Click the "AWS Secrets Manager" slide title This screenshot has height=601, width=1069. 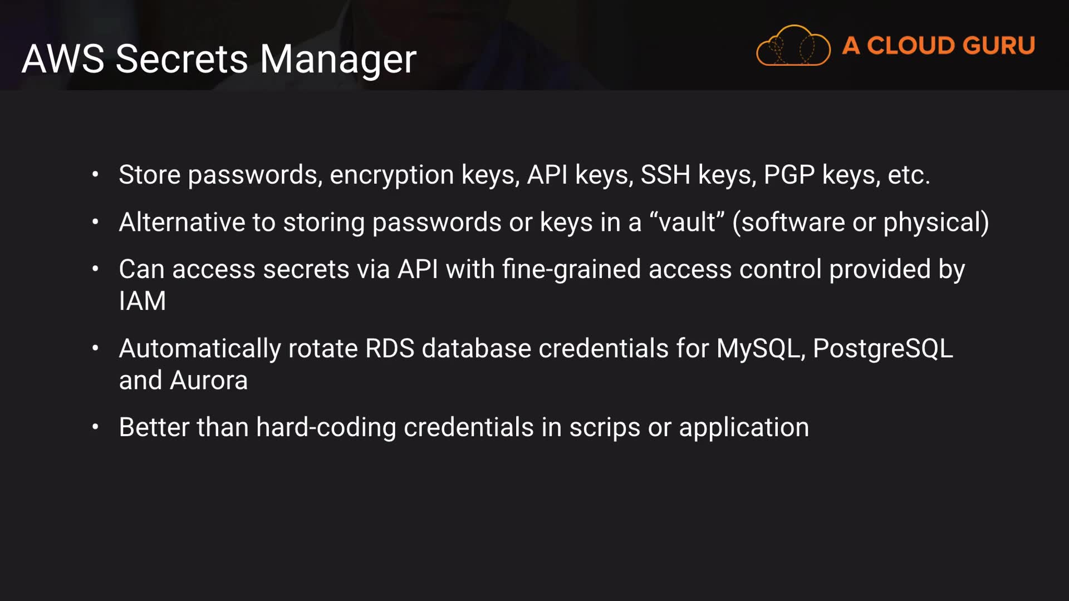click(219, 58)
